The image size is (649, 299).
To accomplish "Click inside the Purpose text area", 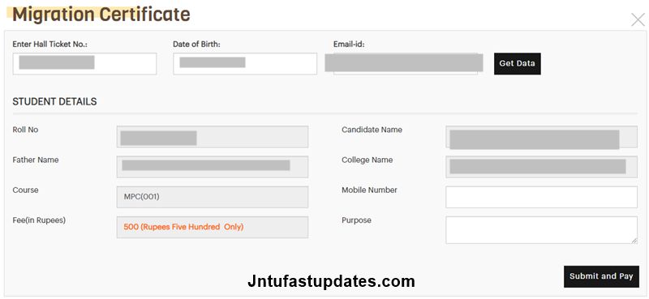I will click(x=541, y=230).
